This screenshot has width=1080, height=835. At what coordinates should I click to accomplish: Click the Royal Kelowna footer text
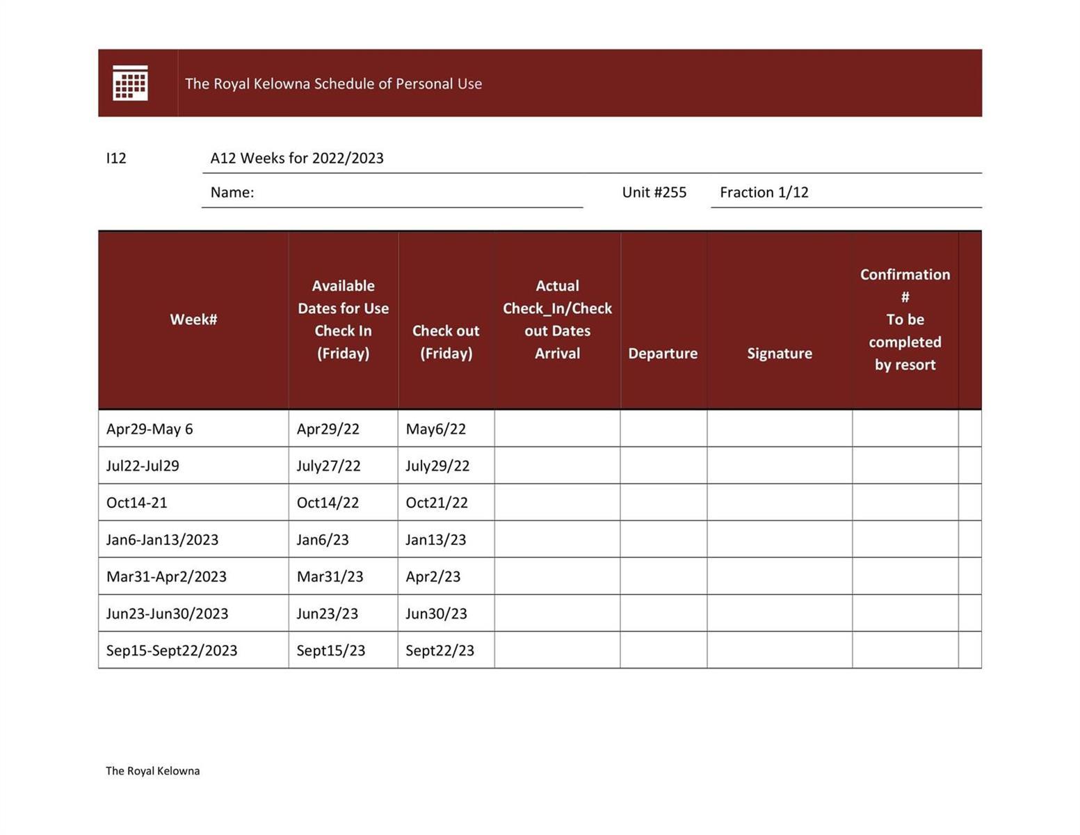[152, 770]
